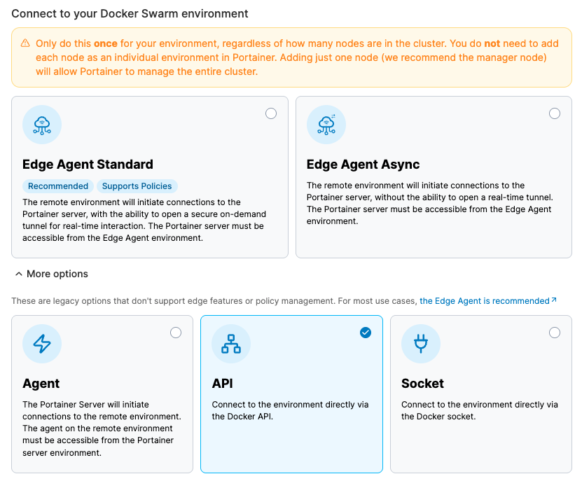This screenshot has height=481, width=582.
Task: Click the orange warning triangle icon
Action: tap(25, 43)
